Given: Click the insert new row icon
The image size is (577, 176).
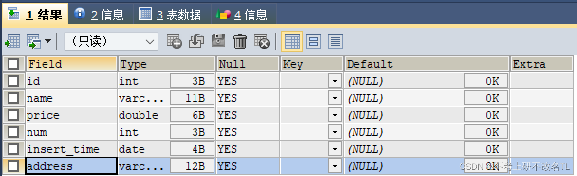Looking at the screenshot, I should pyautogui.click(x=175, y=42).
